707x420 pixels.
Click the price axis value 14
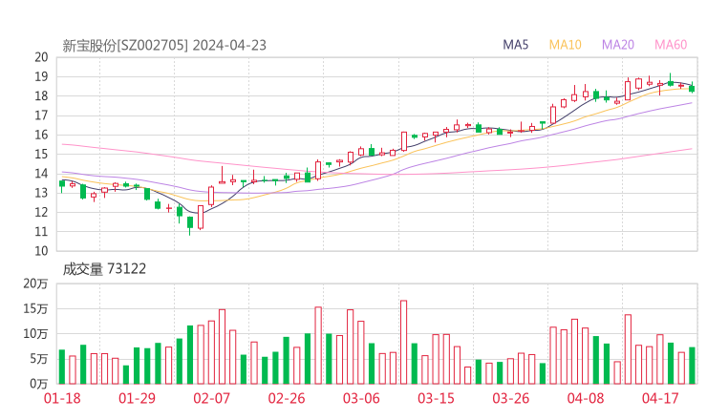pyautogui.click(x=41, y=174)
